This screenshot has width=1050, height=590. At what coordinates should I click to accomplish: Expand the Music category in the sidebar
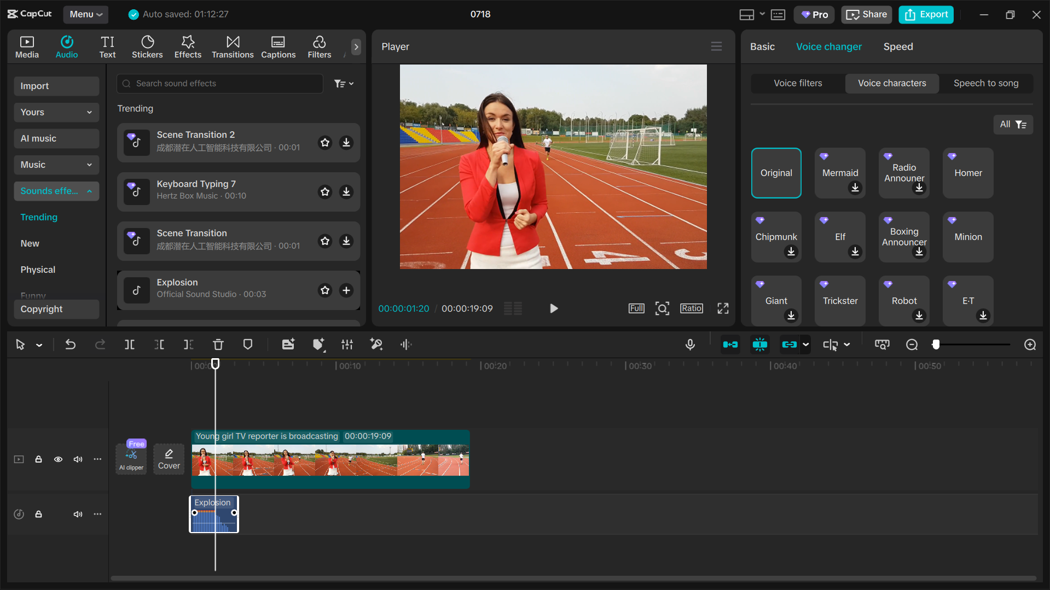[56, 165]
